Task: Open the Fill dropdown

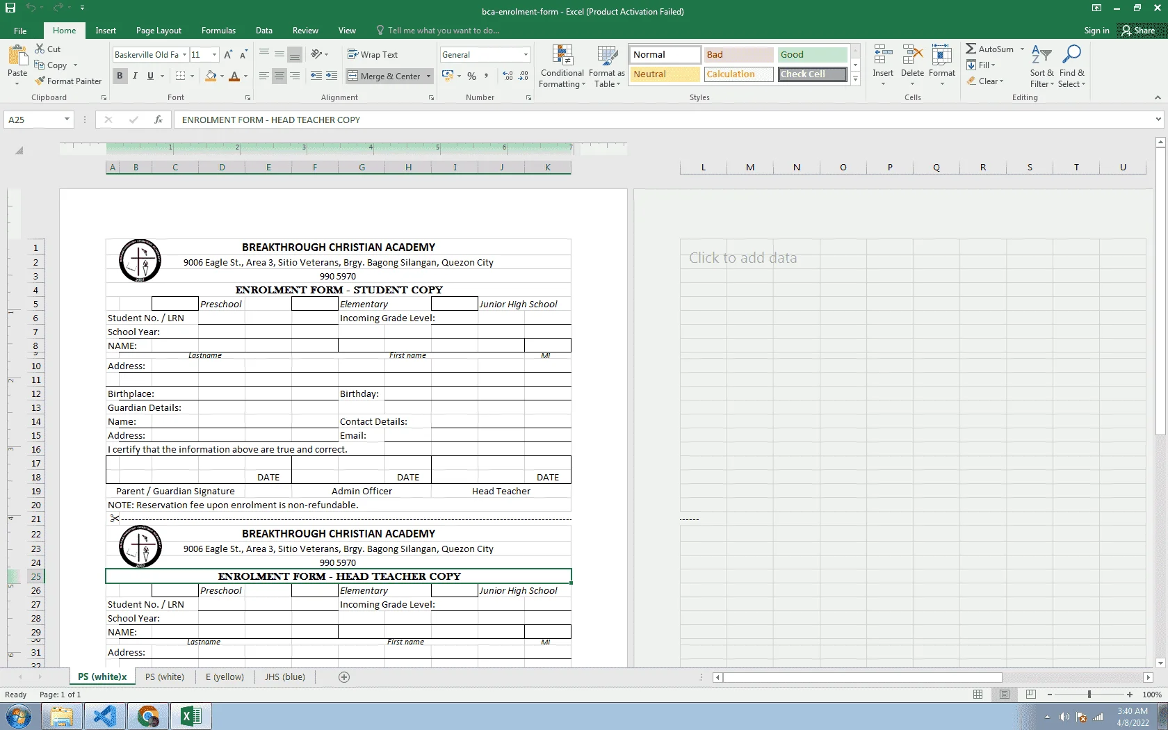Action: point(981,65)
